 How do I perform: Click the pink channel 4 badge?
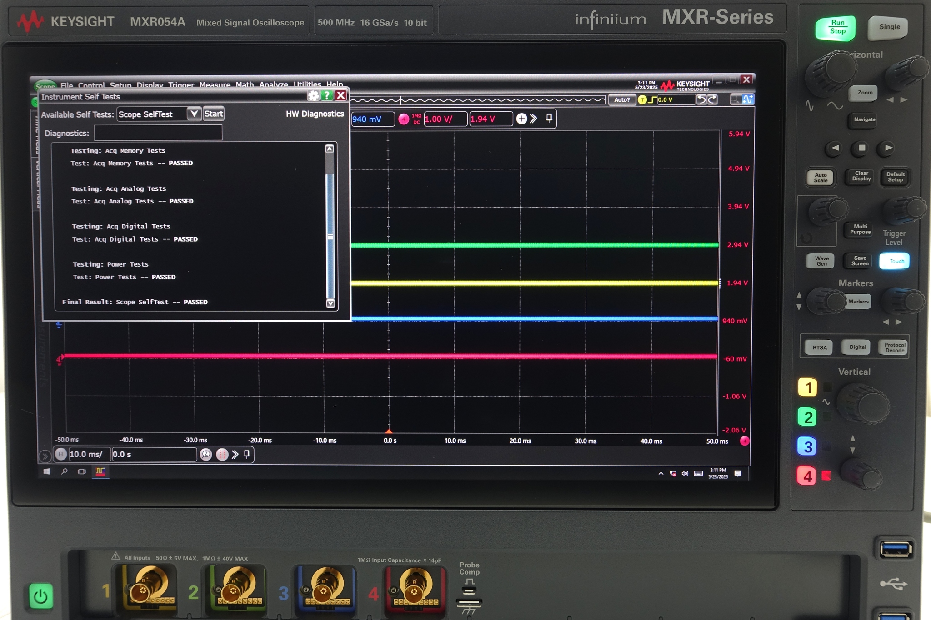pyautogui.click(x=404, y=119)
